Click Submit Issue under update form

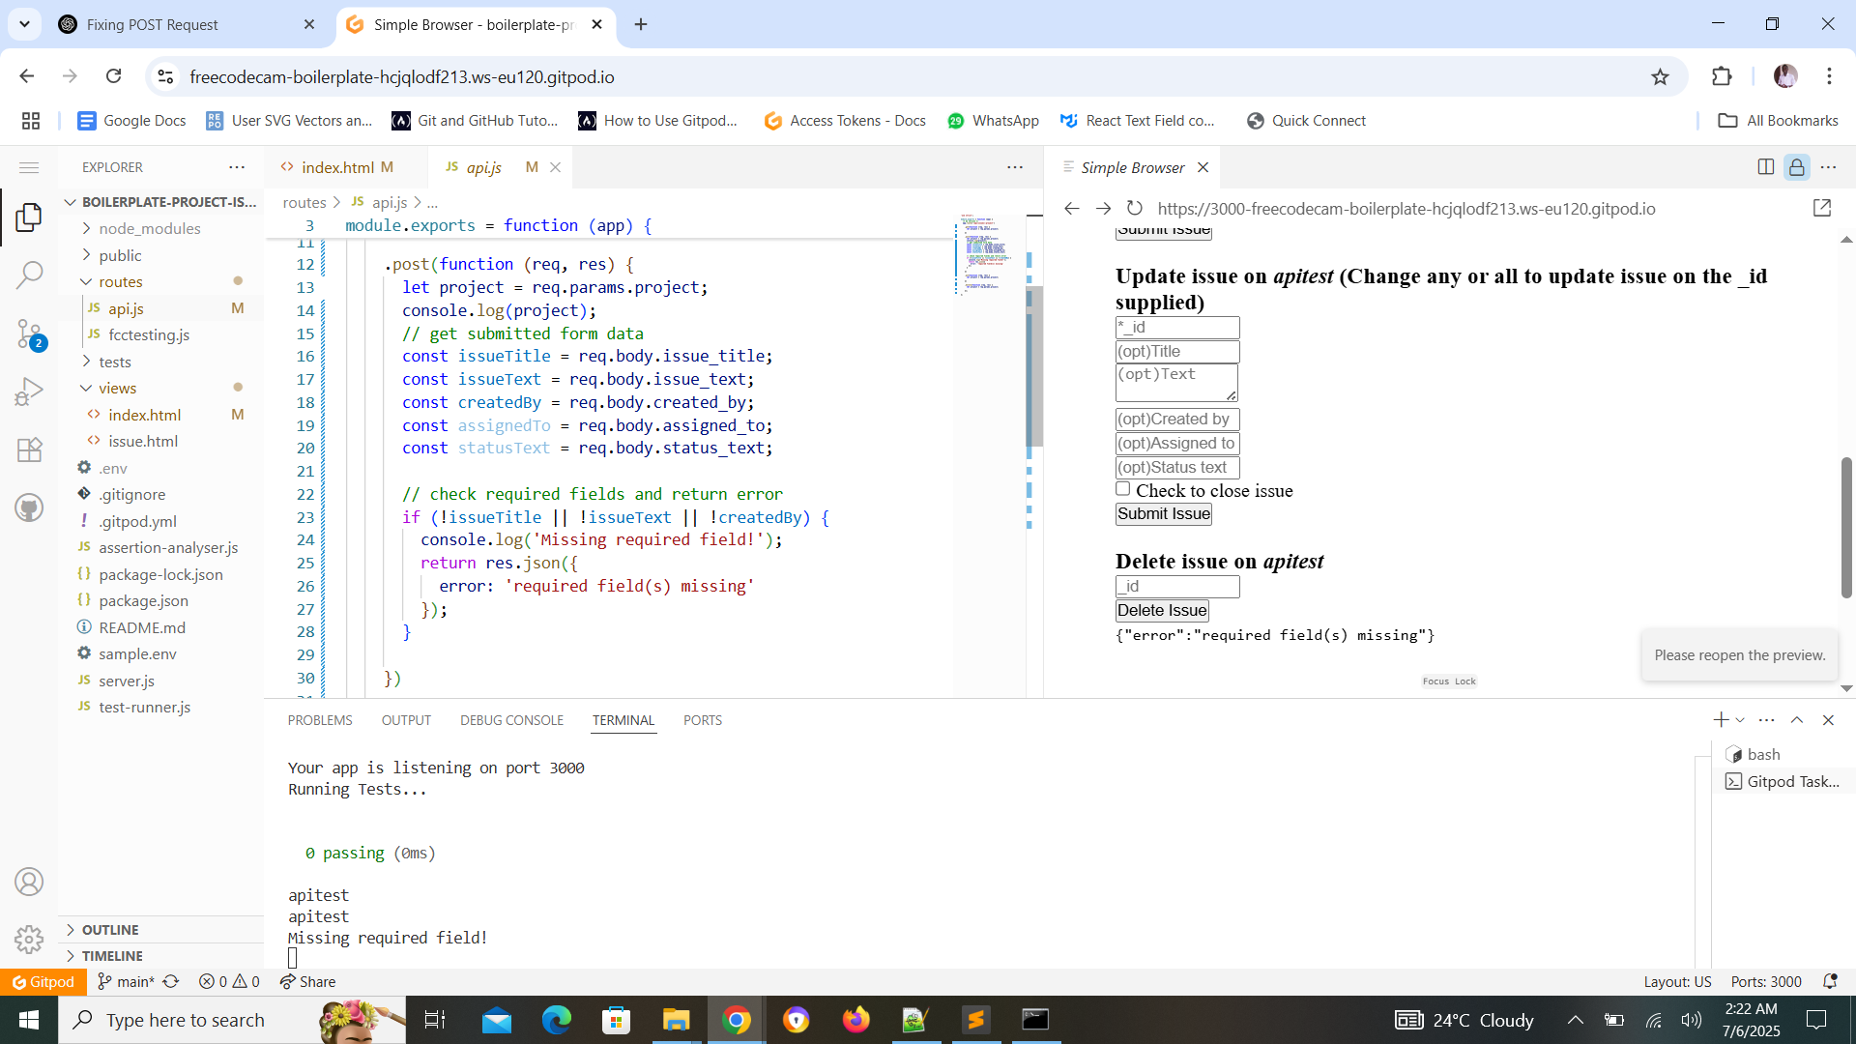[1164, 514]
